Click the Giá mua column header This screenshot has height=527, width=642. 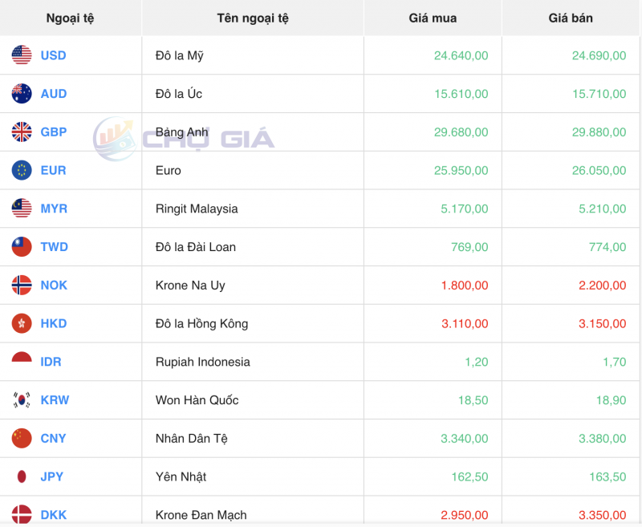coord(432,18)
